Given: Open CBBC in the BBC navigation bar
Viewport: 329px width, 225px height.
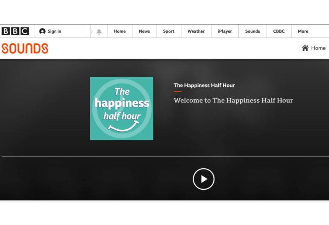Looking at the screenshot, I should click(x=279, y=31).
